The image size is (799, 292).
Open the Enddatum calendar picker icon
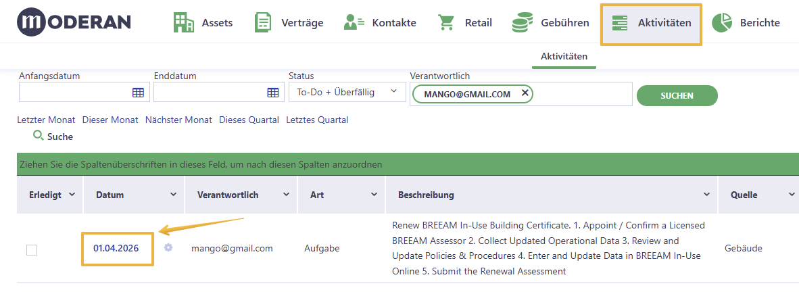273,93
